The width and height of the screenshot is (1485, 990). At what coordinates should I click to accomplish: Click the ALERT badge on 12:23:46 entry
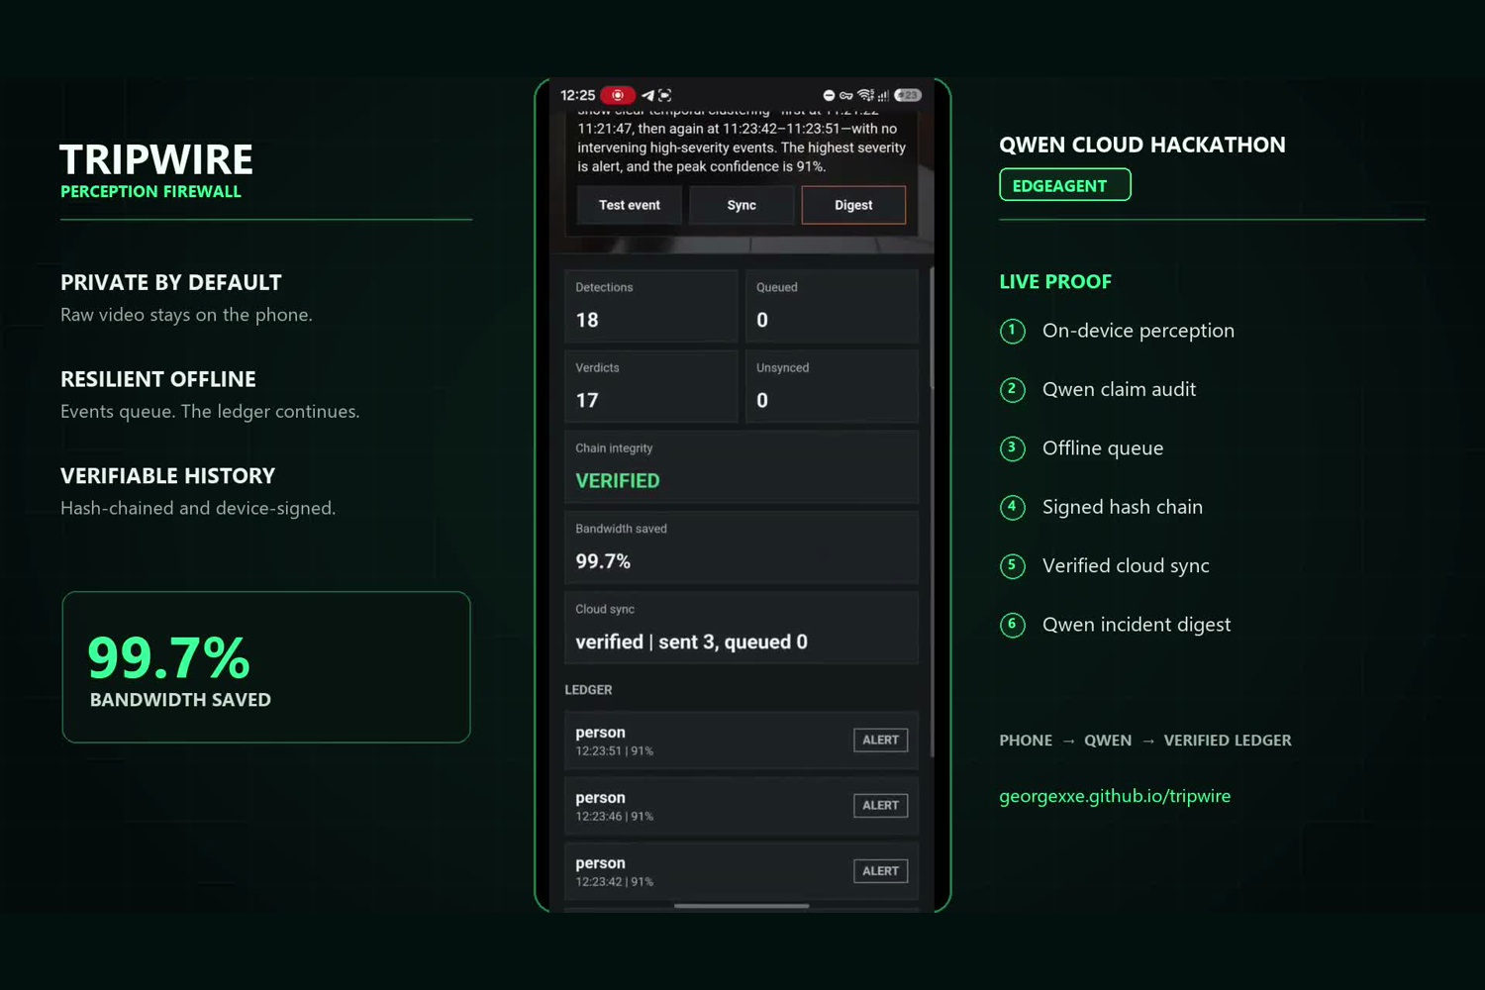[881, 806]
